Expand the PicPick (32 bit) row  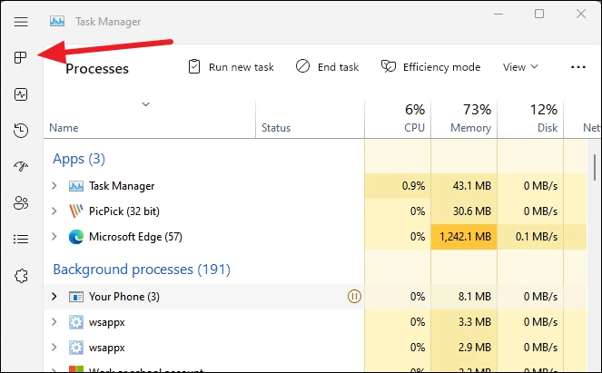tap(54, 211)
